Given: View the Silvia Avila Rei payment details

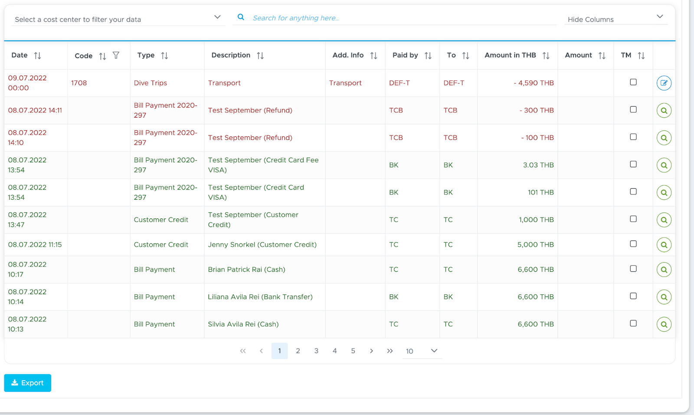Looking at the screenshot, I should pyautogui.click(x=664, y=324).
